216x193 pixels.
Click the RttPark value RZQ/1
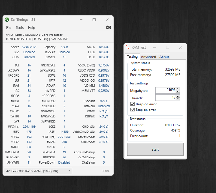tap(104, 116)
